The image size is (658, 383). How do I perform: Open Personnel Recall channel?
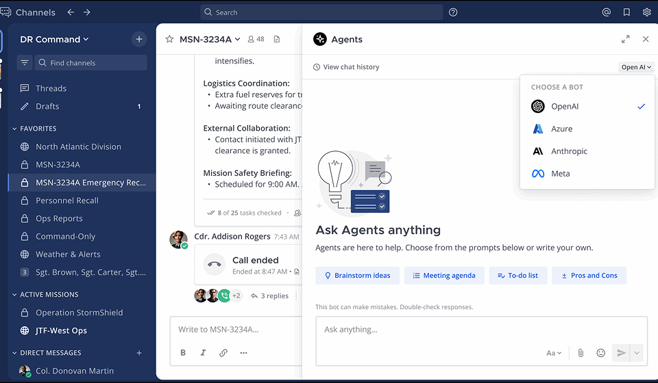pyautogui.click(x=82, y=200)
